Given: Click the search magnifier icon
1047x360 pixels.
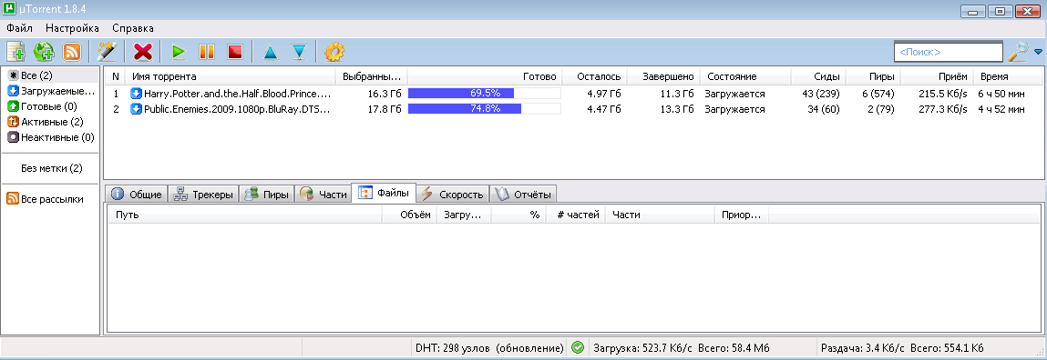Looking at the screenshot, I should pos(1018,51).
